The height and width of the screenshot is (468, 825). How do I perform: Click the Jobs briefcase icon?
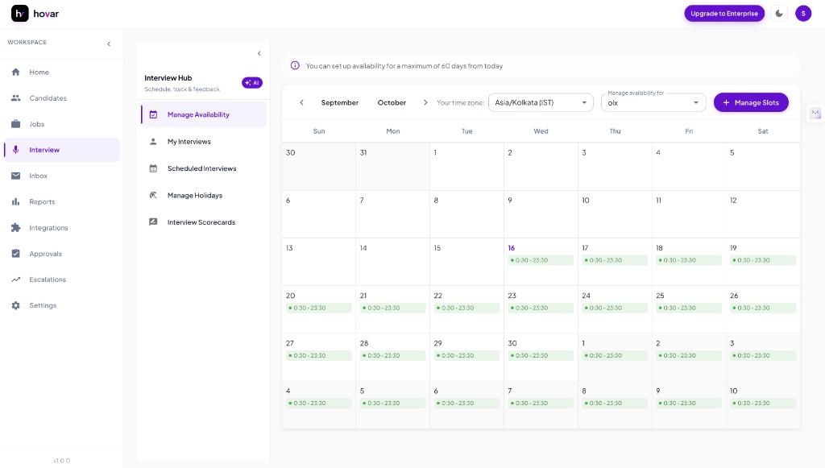click(16, 124)
